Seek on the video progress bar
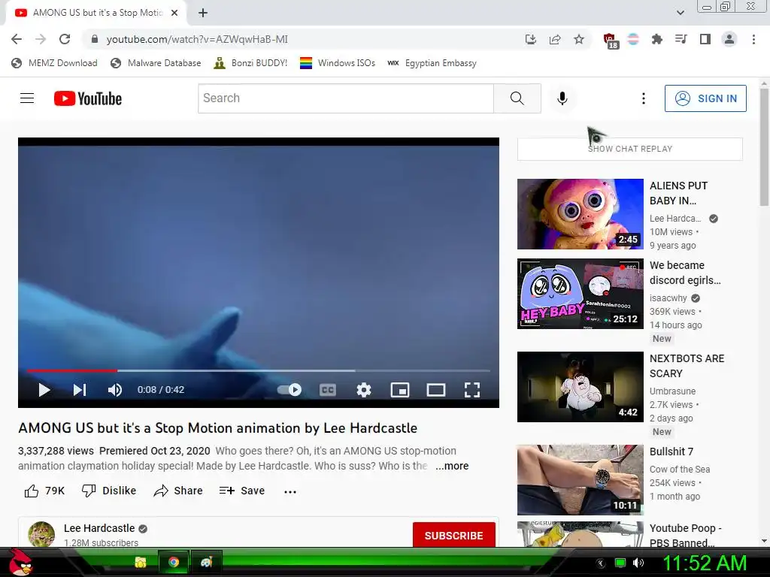The image size is (770, 577). [259, 370]
